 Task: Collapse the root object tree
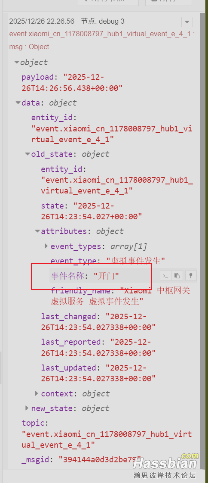17,62
